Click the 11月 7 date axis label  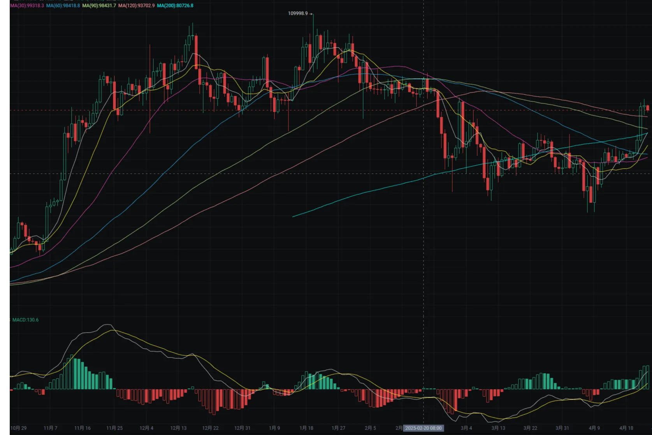point(51,428)
